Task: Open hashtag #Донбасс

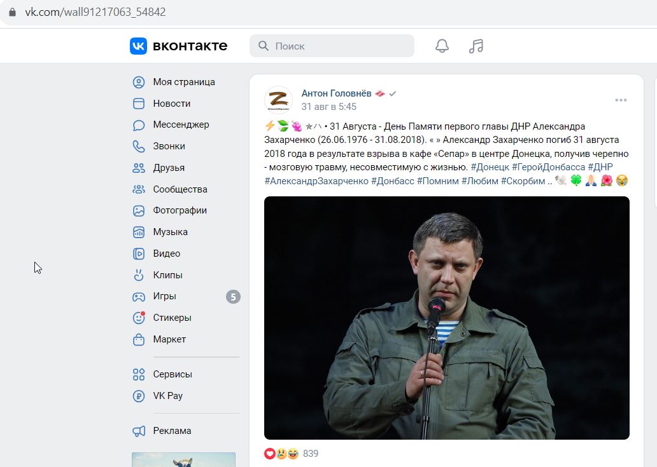Action: (x=393, y=181)
